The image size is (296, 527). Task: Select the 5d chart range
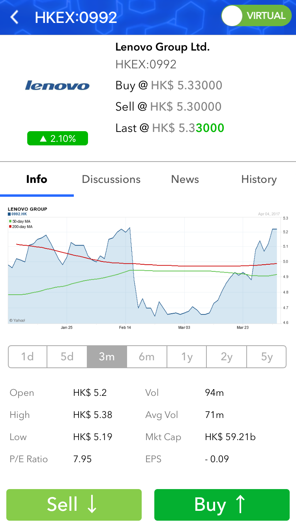point(67,357)
